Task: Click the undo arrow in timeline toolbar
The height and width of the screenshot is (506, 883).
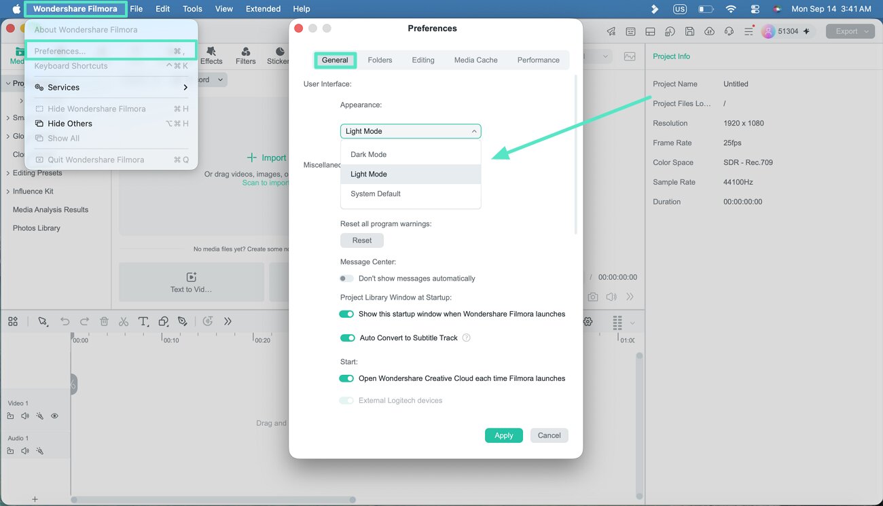Action: (x=65, y=321)
